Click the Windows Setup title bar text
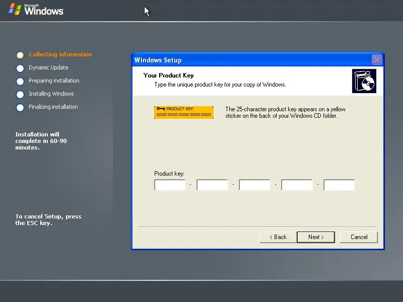Image resolution: width=403 pixels, height=302 pixels. point(158,60)
